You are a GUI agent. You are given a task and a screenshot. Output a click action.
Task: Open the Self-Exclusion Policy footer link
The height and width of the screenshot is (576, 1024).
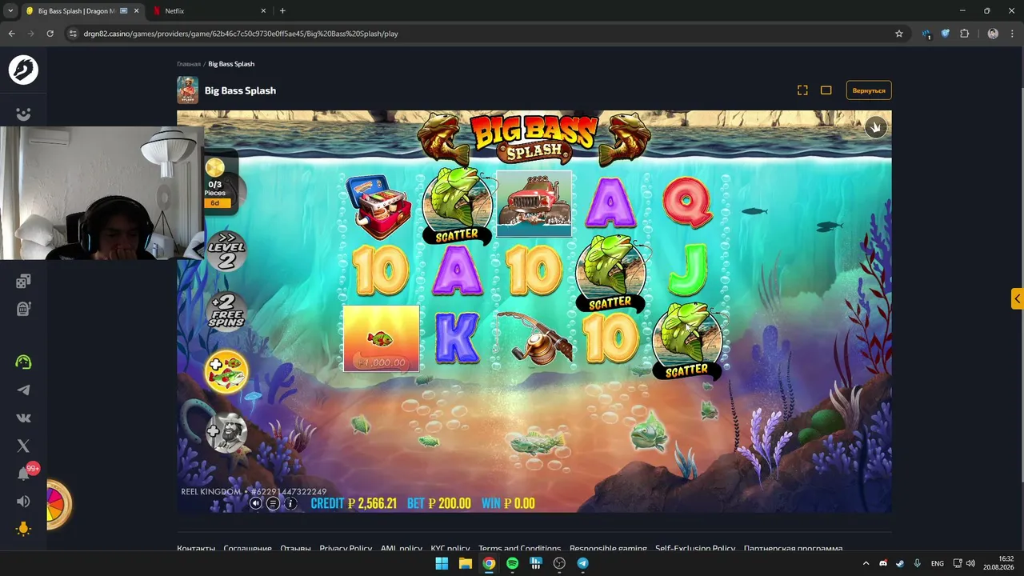(x=695, y=549)
